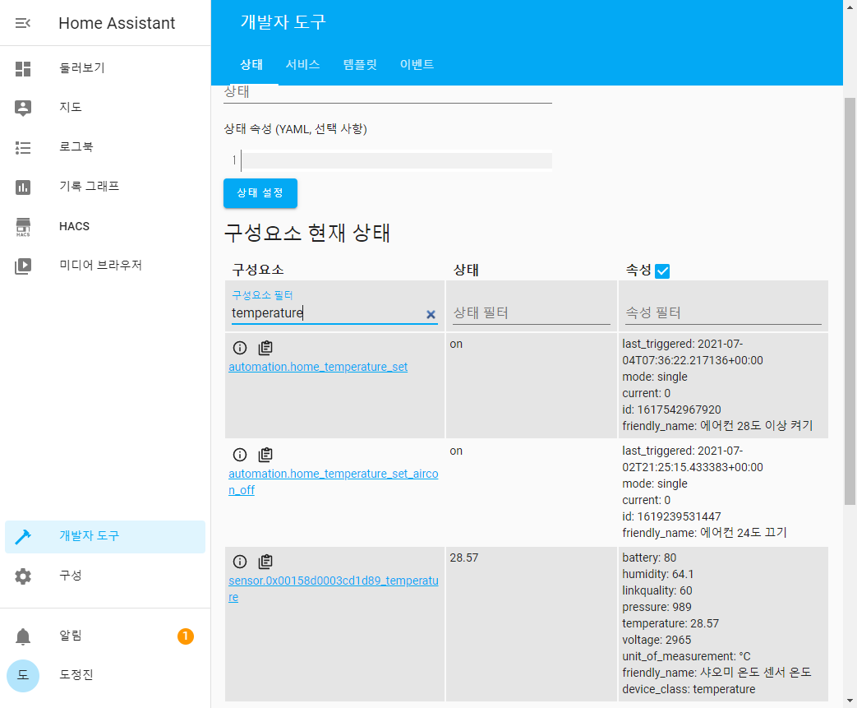857x708 pixels.
Task: Click the 기록 그래프 chart icon
Action: pos(22,187)
